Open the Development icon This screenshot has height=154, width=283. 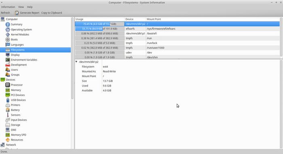click(8, 65)
